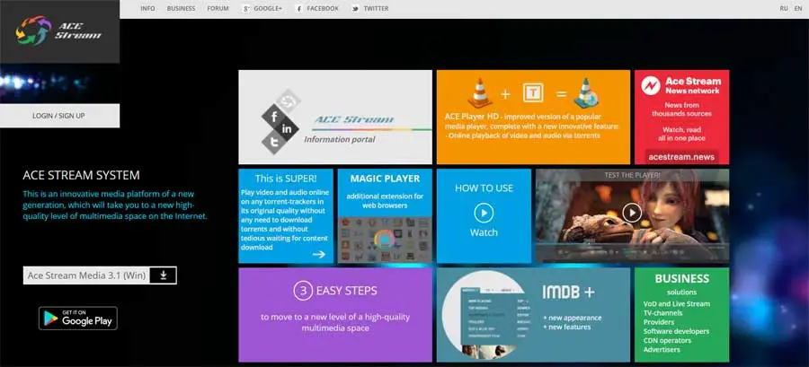Open the This is SUPER! heading

pos(286,179)
